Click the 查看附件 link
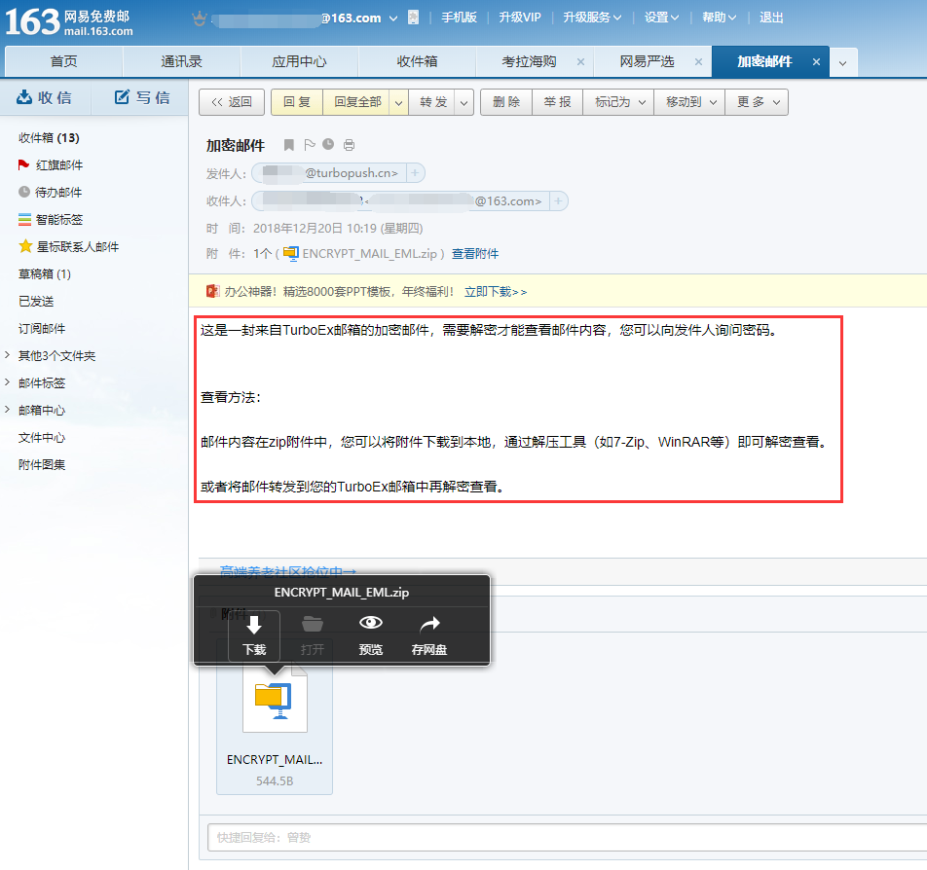927x870 pixels. [475, 254]
